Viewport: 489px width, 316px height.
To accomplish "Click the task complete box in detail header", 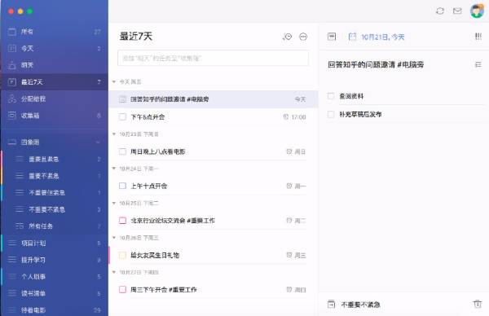I will coord(332,37).
